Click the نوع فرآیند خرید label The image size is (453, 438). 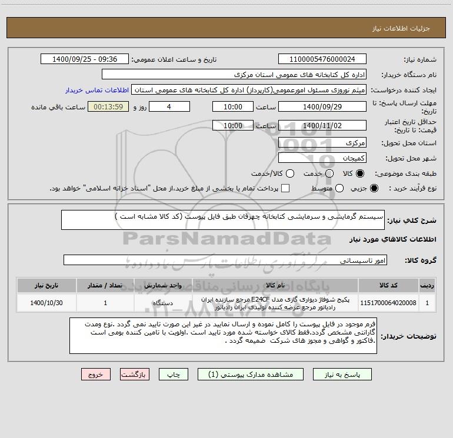(412, 188)
